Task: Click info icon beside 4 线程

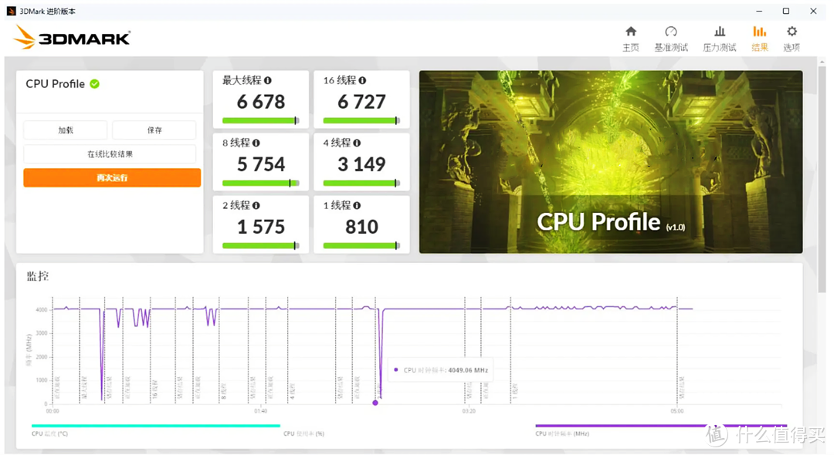Action: coord(357,143)
